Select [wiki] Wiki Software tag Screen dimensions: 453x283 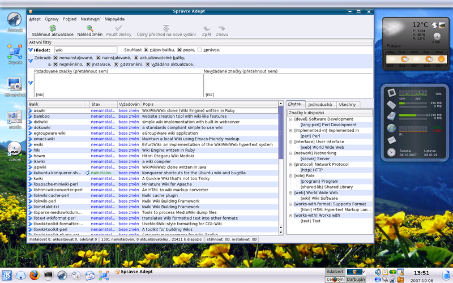tap(319, 199)
